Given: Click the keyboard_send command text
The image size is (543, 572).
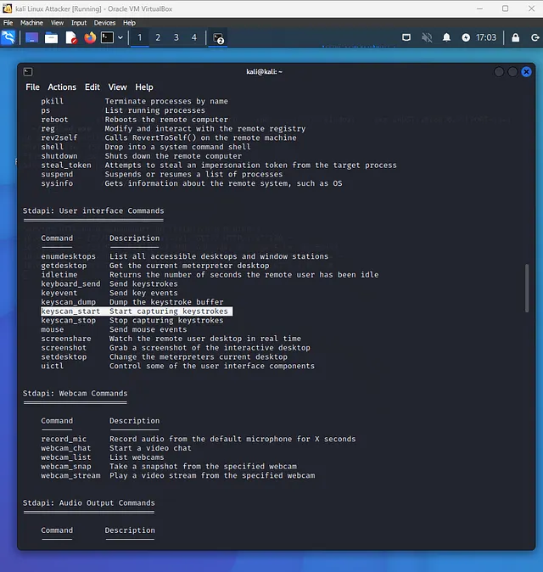Looking at the screenshot, I should click(x=70, y=283).
